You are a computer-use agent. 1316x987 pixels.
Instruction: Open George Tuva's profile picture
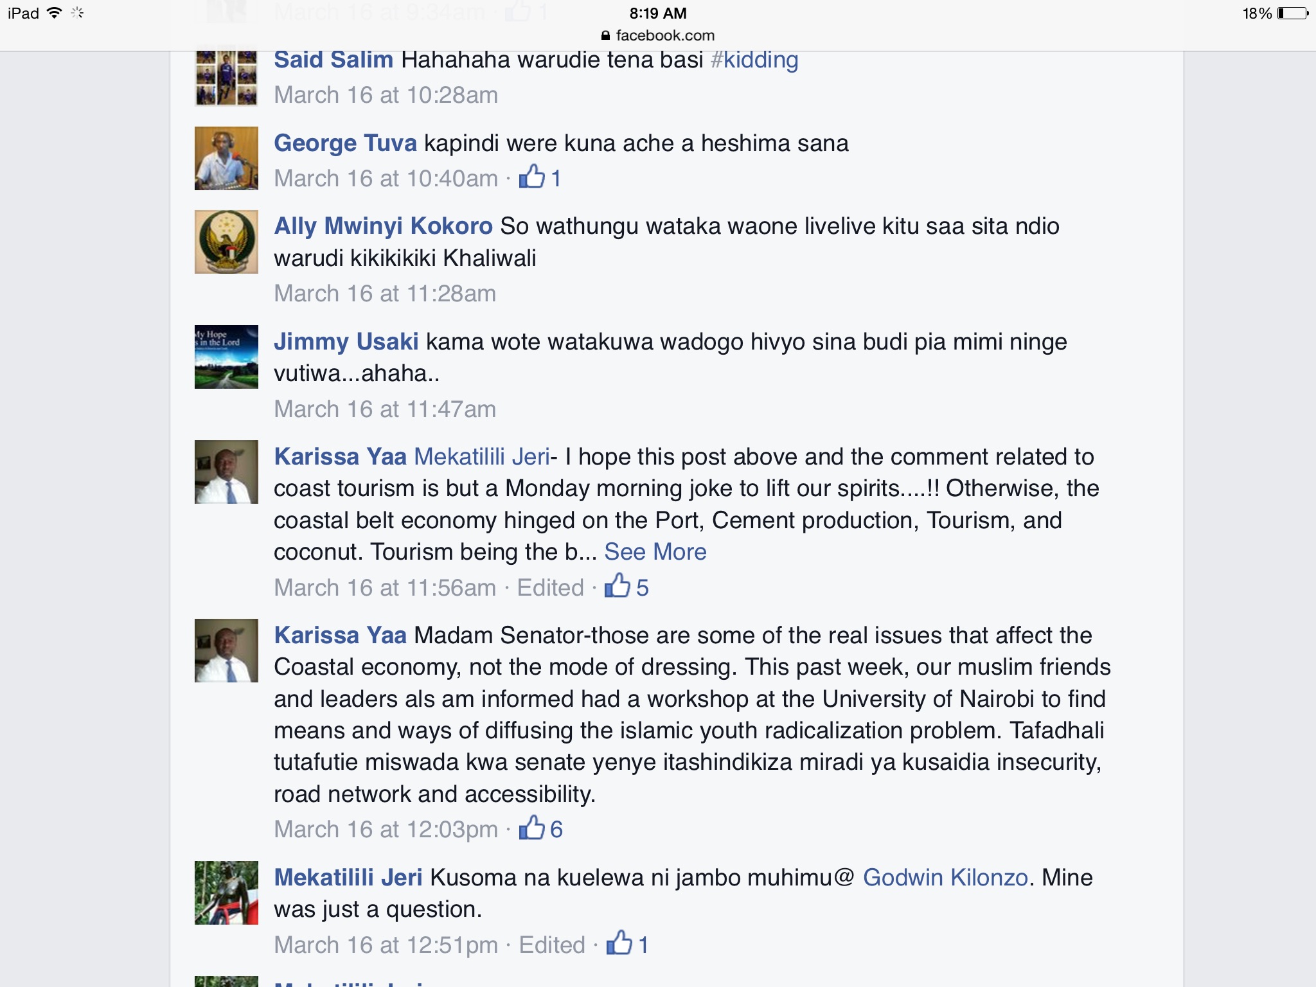coord(226,158)
